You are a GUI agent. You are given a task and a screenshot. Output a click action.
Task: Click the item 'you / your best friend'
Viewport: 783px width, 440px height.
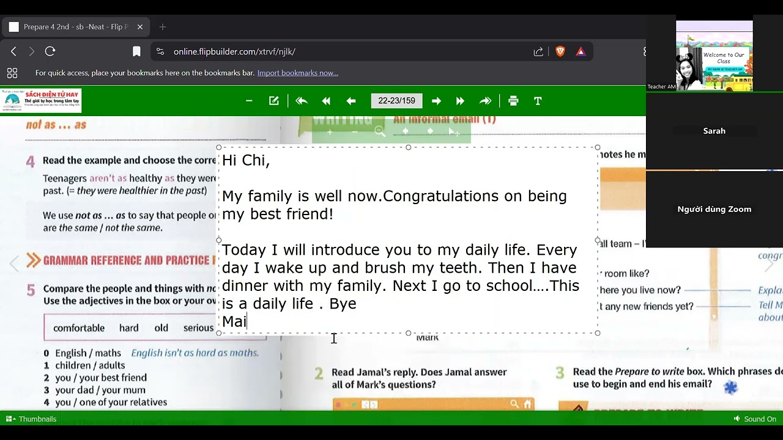click(x=101, y=378)
